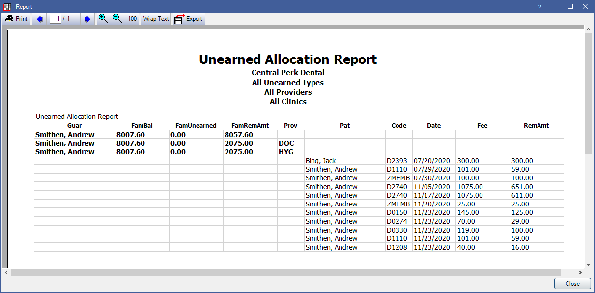Click the D2393 procedure code cell
595x293 pixels.
pos(398,161)
